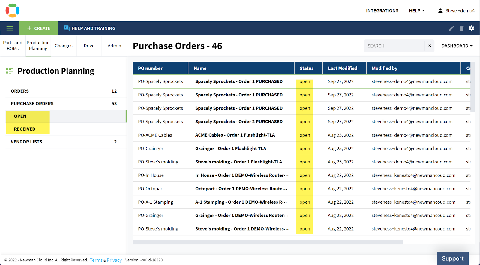The image size is (480, 265).
Task: Open the hamburger navigation menu
Action: coord(10,28)
